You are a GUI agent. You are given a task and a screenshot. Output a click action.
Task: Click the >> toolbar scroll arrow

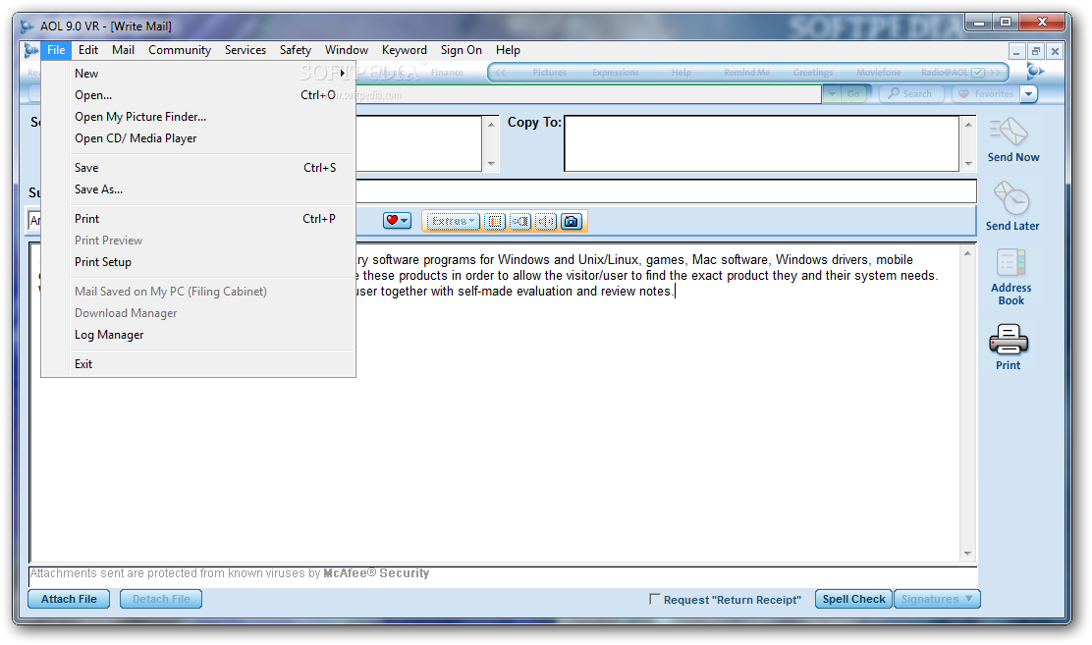(x=995, y=73)
